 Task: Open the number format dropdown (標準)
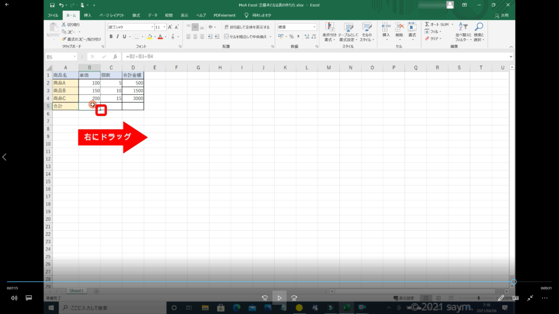tap(314, 27)
